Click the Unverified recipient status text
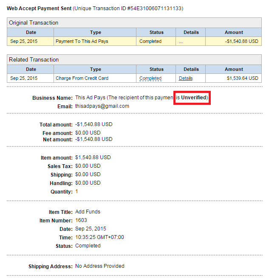Viewport: 269px width, 278px height. (x=193, y=98)
